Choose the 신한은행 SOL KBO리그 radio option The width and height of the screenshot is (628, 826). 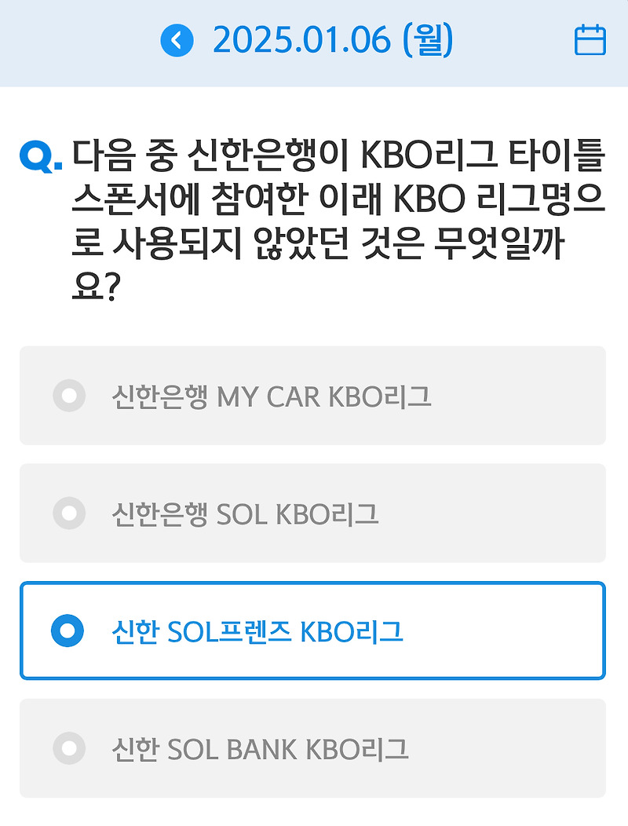pos(70,513)
